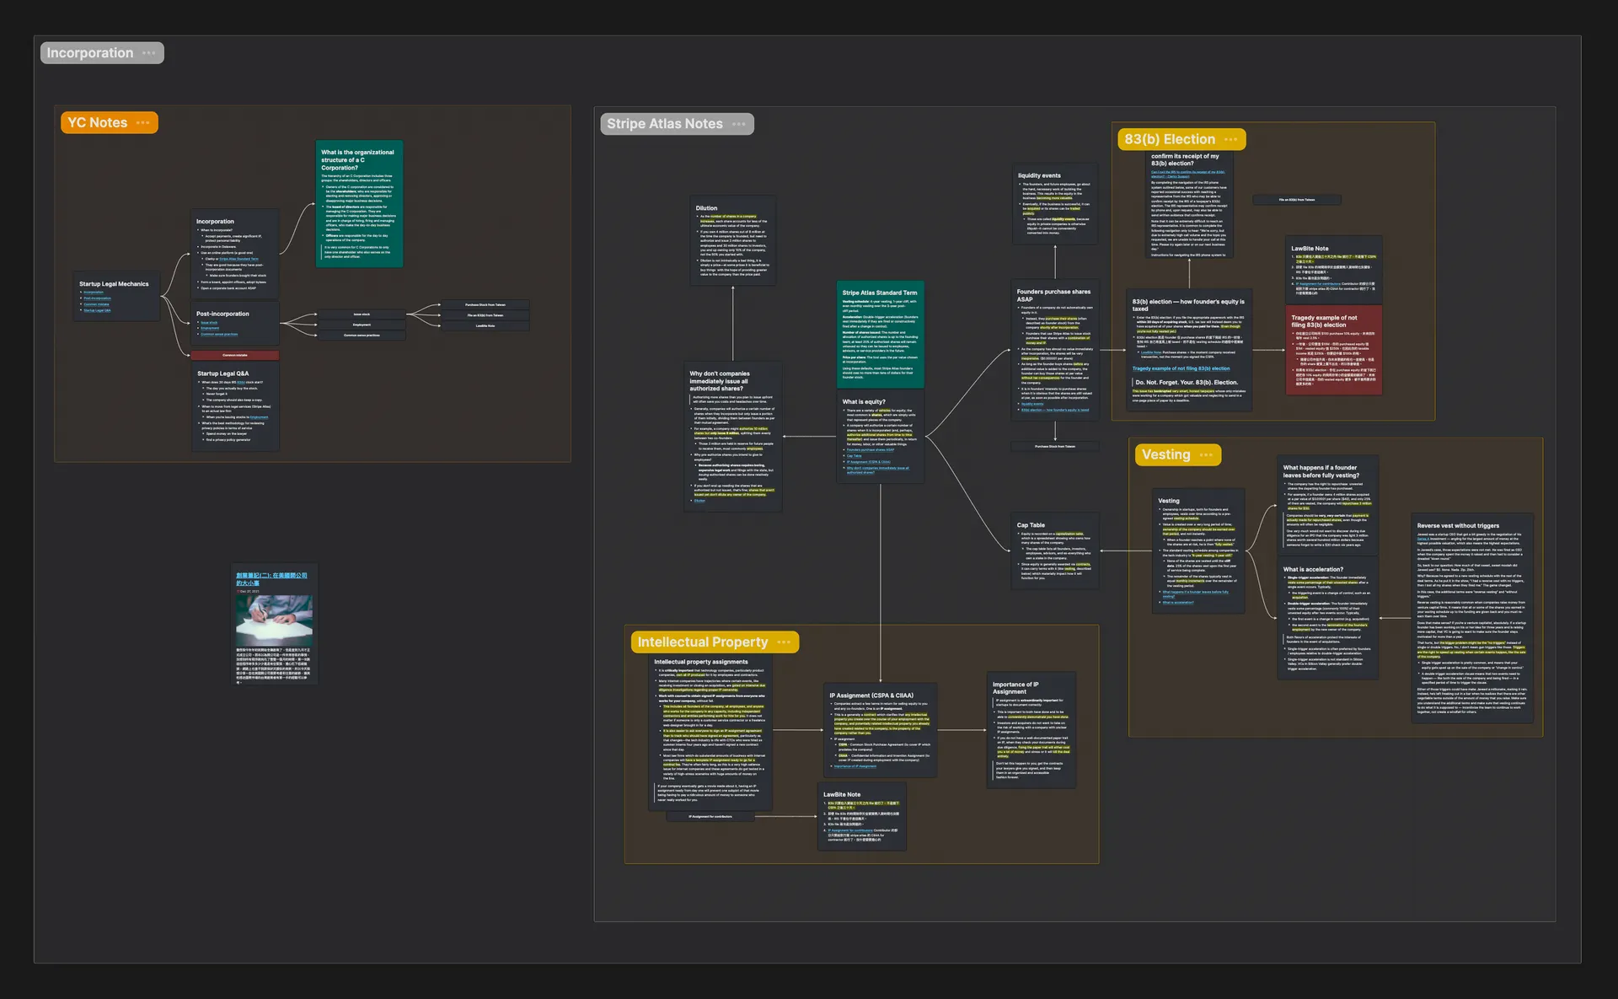
Task: Click the collapsed IP Assignment for contributors card
Action: pyautogui.click(x=710, y=816)
